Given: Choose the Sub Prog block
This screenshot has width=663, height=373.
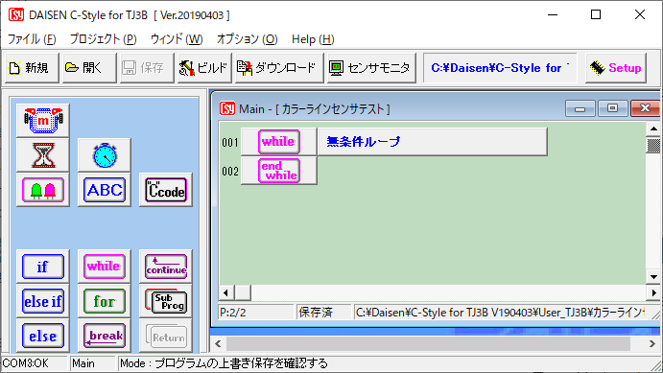Looking at the screenshot, I should (166, 301).
